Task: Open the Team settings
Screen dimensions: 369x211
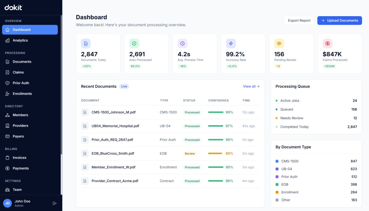Action: coord(17,189)
